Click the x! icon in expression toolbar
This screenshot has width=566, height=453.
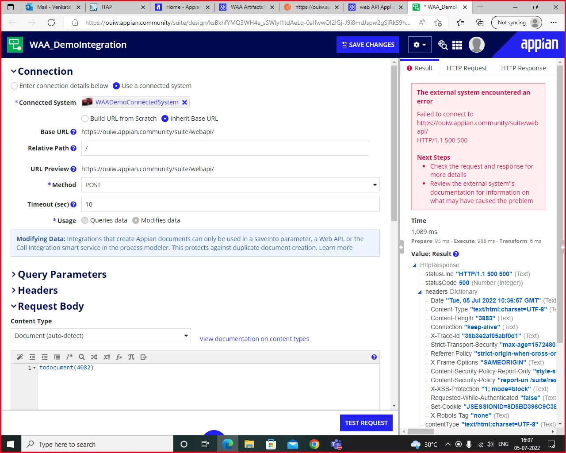(107, 357)
